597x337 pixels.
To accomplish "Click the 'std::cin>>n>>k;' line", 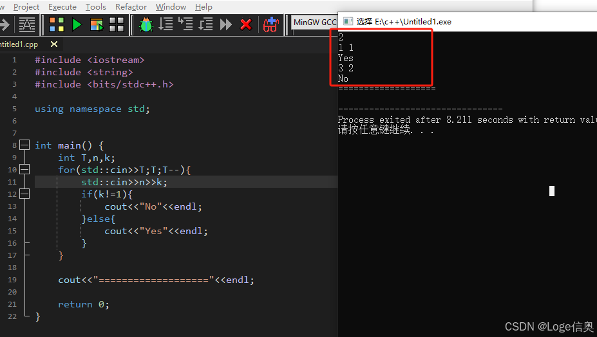I will tap(124, 182).
